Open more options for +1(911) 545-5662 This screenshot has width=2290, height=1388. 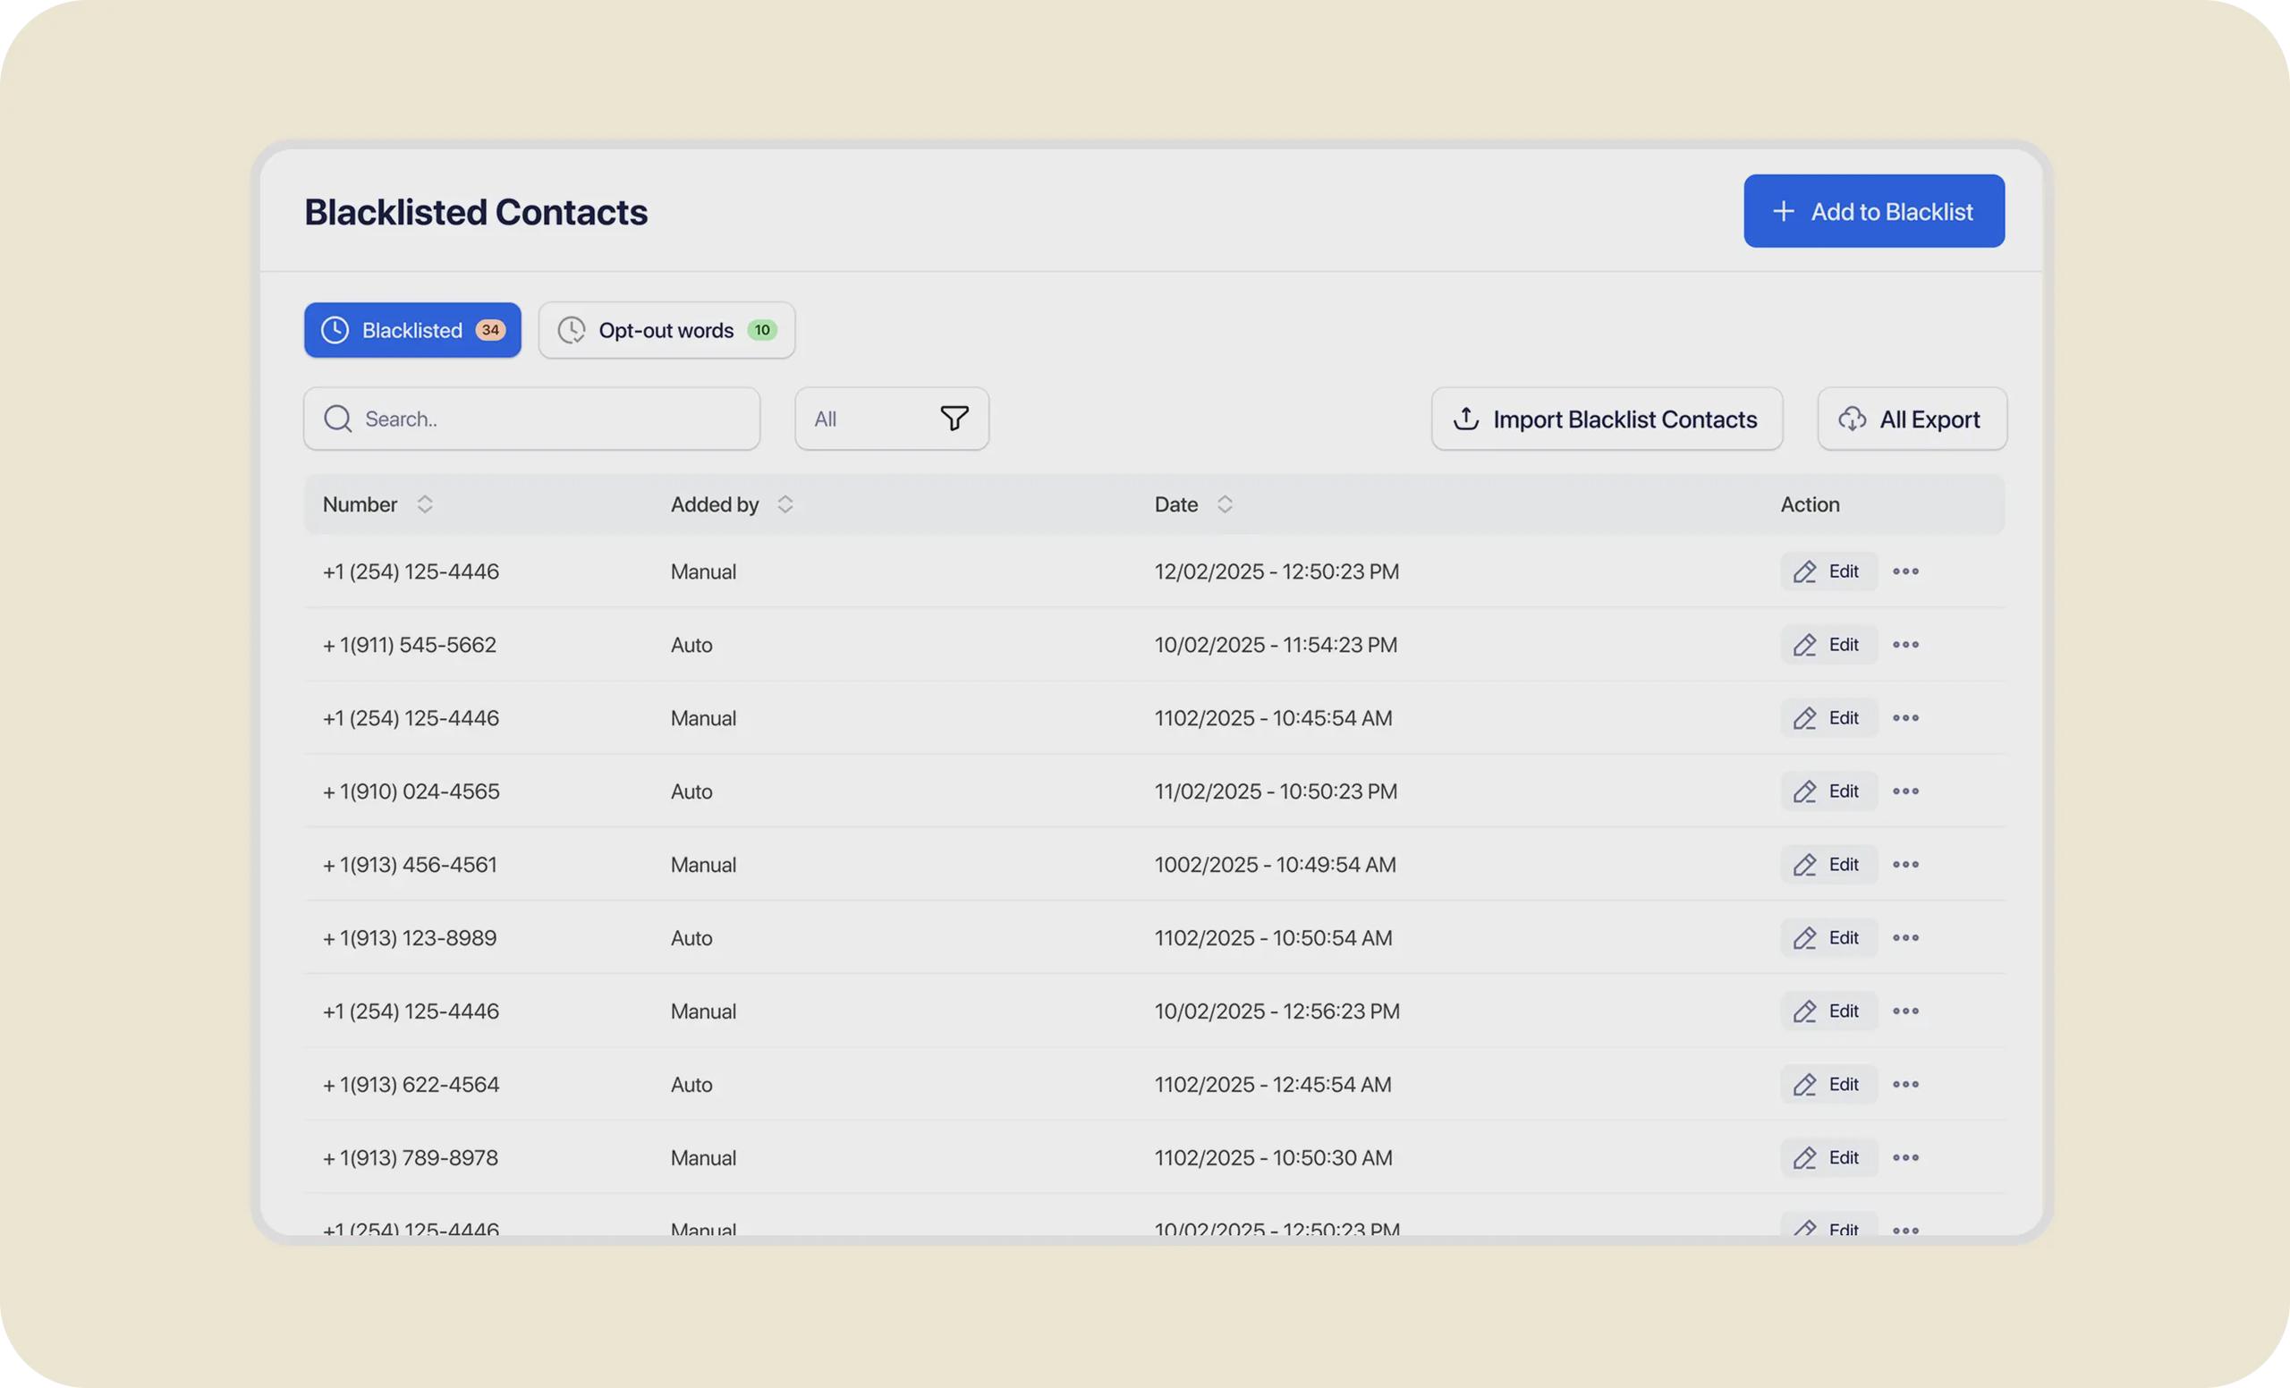[x=1905, y=645]
